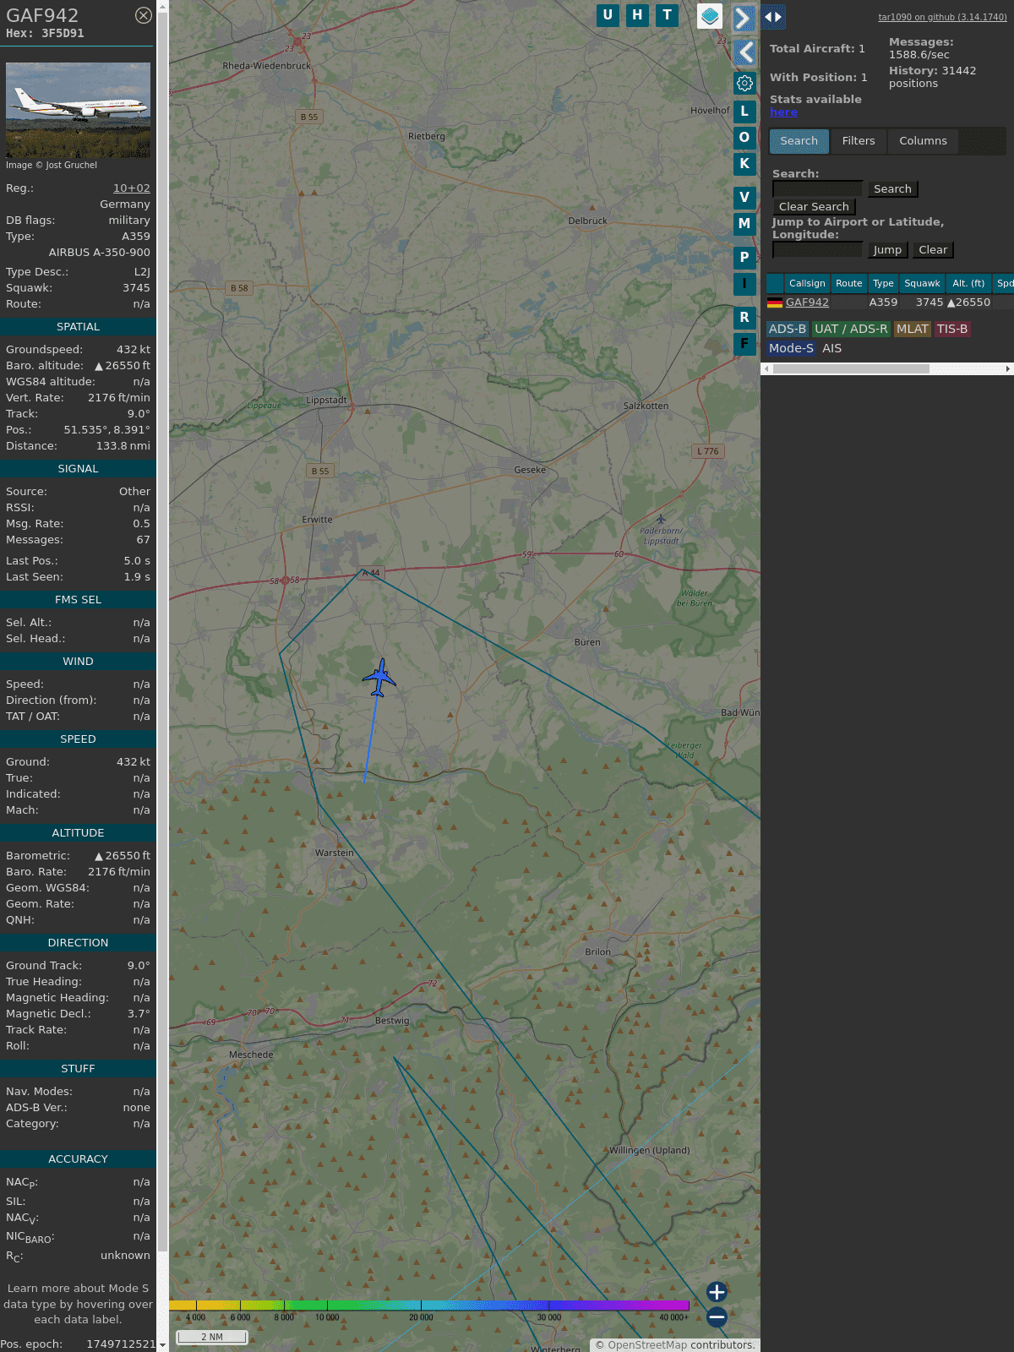The width and height of the screenshot is (1014, 1352).
Task: Select GAF942 row in aircraft table
Action: 889,303
